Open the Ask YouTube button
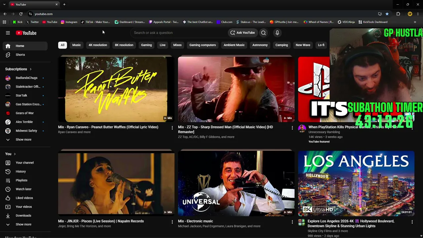This screenshot has height=238, width=423. click(x=243, y=33)
